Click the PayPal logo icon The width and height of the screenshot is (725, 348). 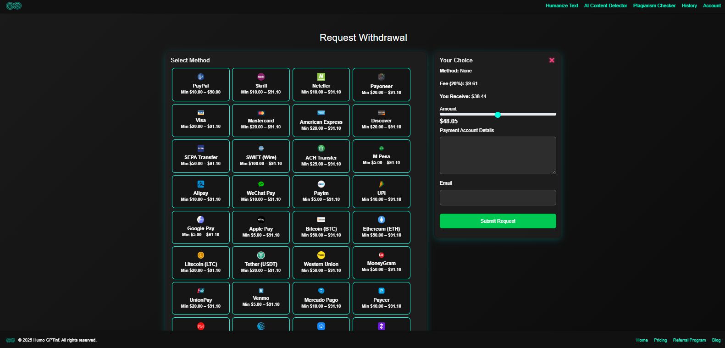pyautogui.click(x=200, y=77)
